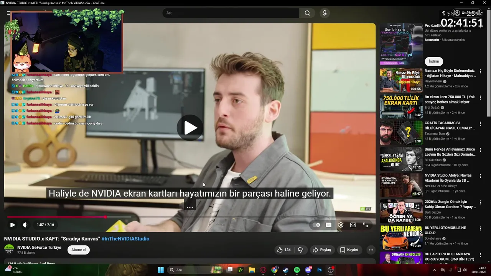Switch to theater mode view
This screenshot has width=491, height=276.
pos(353,225)
